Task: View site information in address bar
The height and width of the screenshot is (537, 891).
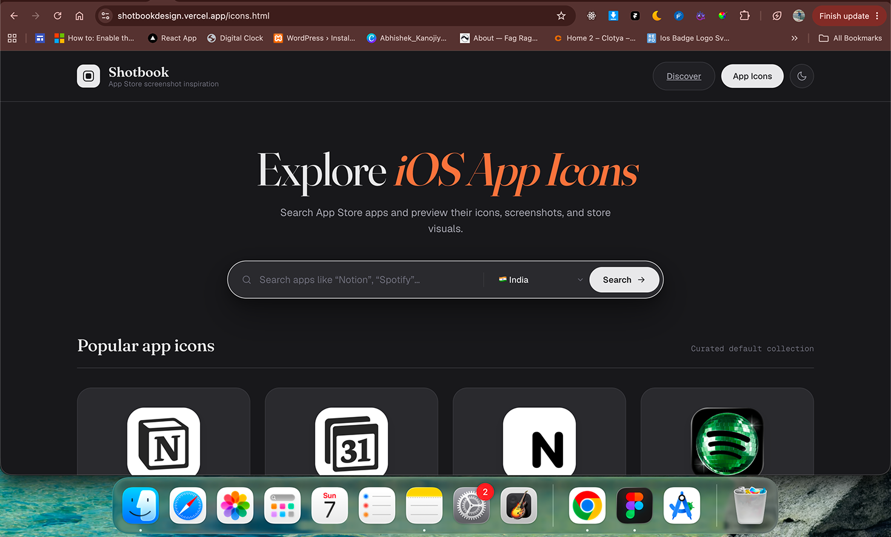Action: coord(105,16)
